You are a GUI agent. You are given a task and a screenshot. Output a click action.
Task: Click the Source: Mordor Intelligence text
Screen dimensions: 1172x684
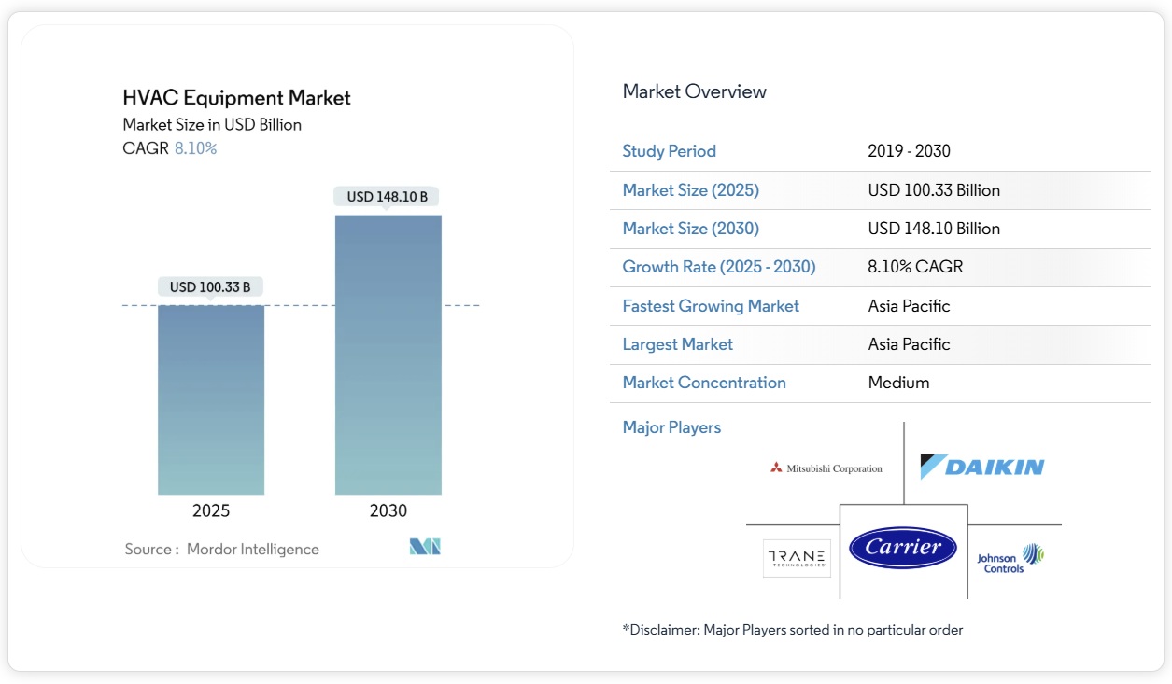tap(222, 550)
